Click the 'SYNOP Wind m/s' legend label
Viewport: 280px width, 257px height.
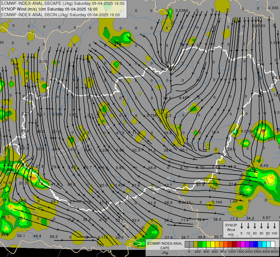(231, 230)
